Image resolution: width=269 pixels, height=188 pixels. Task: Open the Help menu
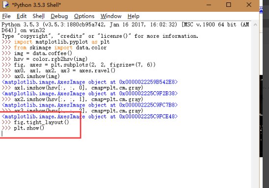point(134,16)
